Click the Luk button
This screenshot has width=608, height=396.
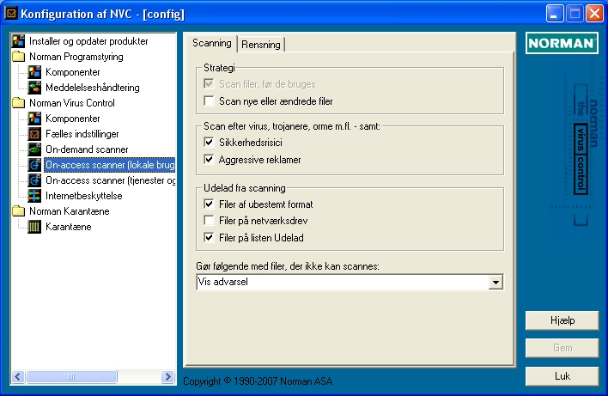point(562,376)
